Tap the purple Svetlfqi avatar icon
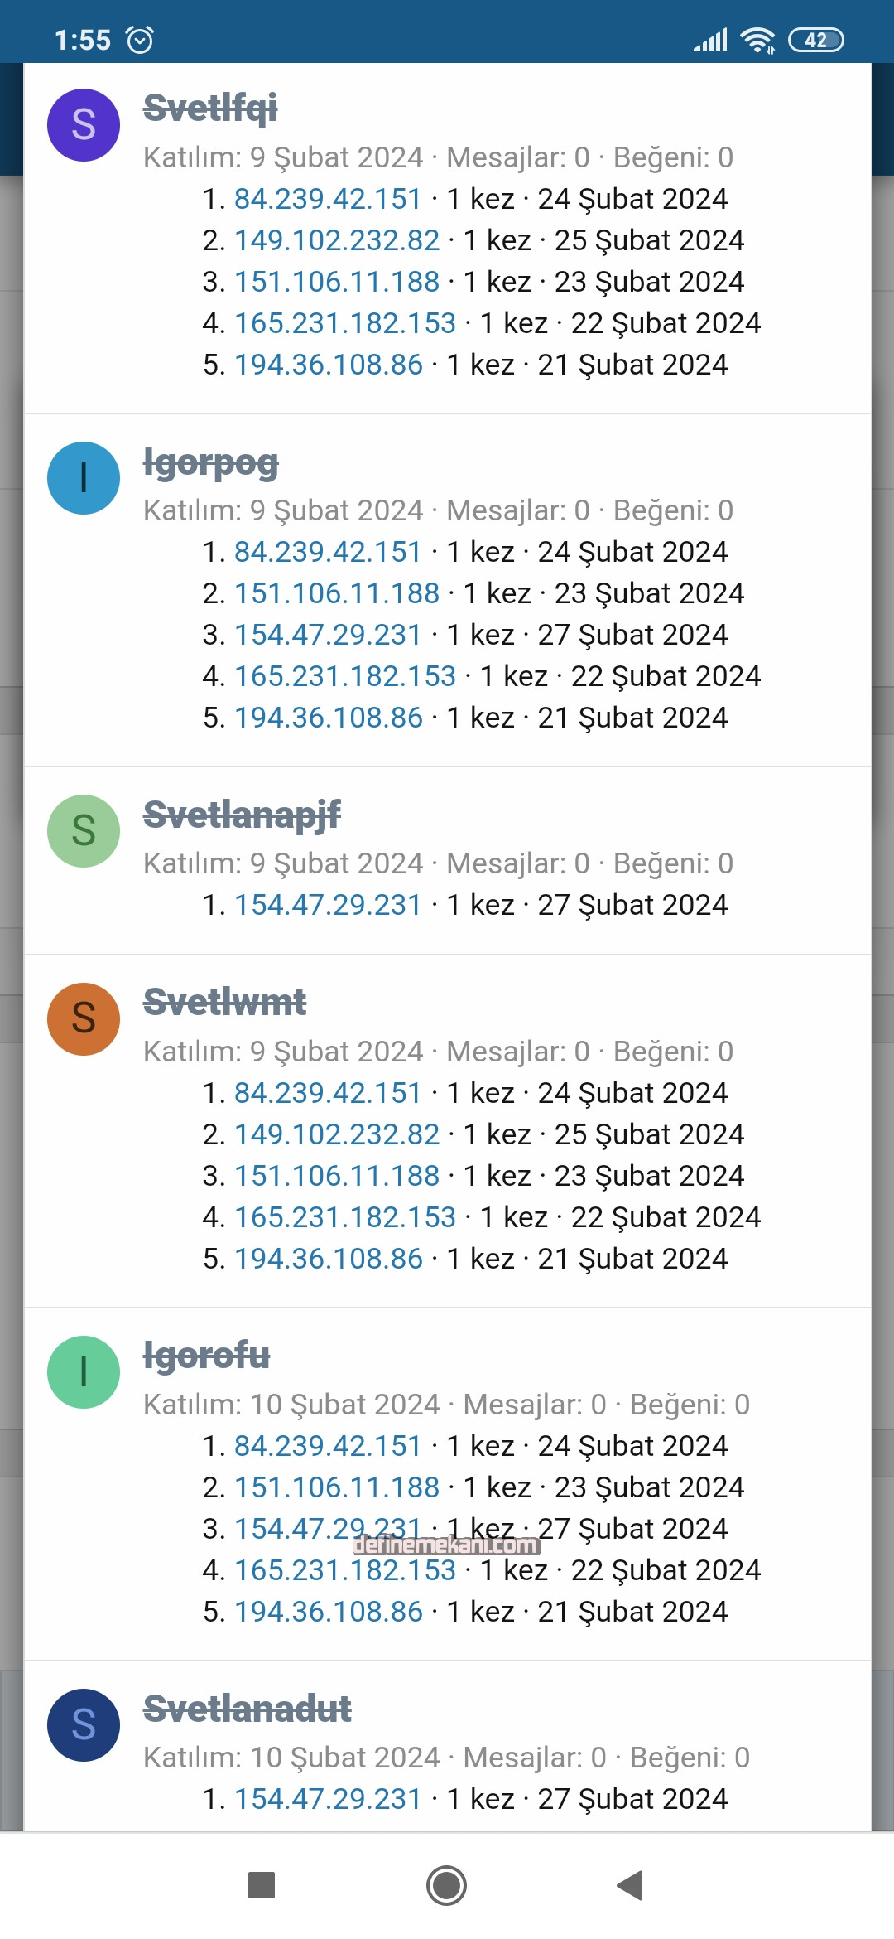 pos(84,125)
